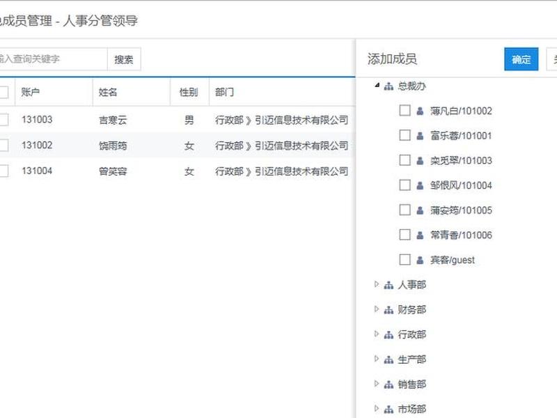Click account number 131004

(x=37, y=171)
